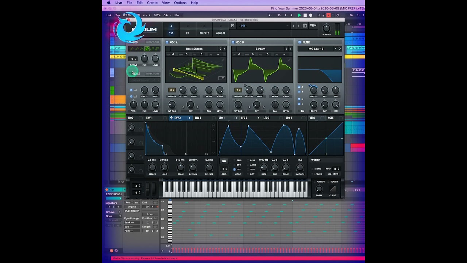Select previous OSC B wavetable arrow

pyautogui.click(x=286, y=49)
